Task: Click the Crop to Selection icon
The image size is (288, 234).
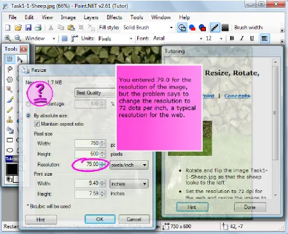Action: pyautogui.click(x=81, y=28)
